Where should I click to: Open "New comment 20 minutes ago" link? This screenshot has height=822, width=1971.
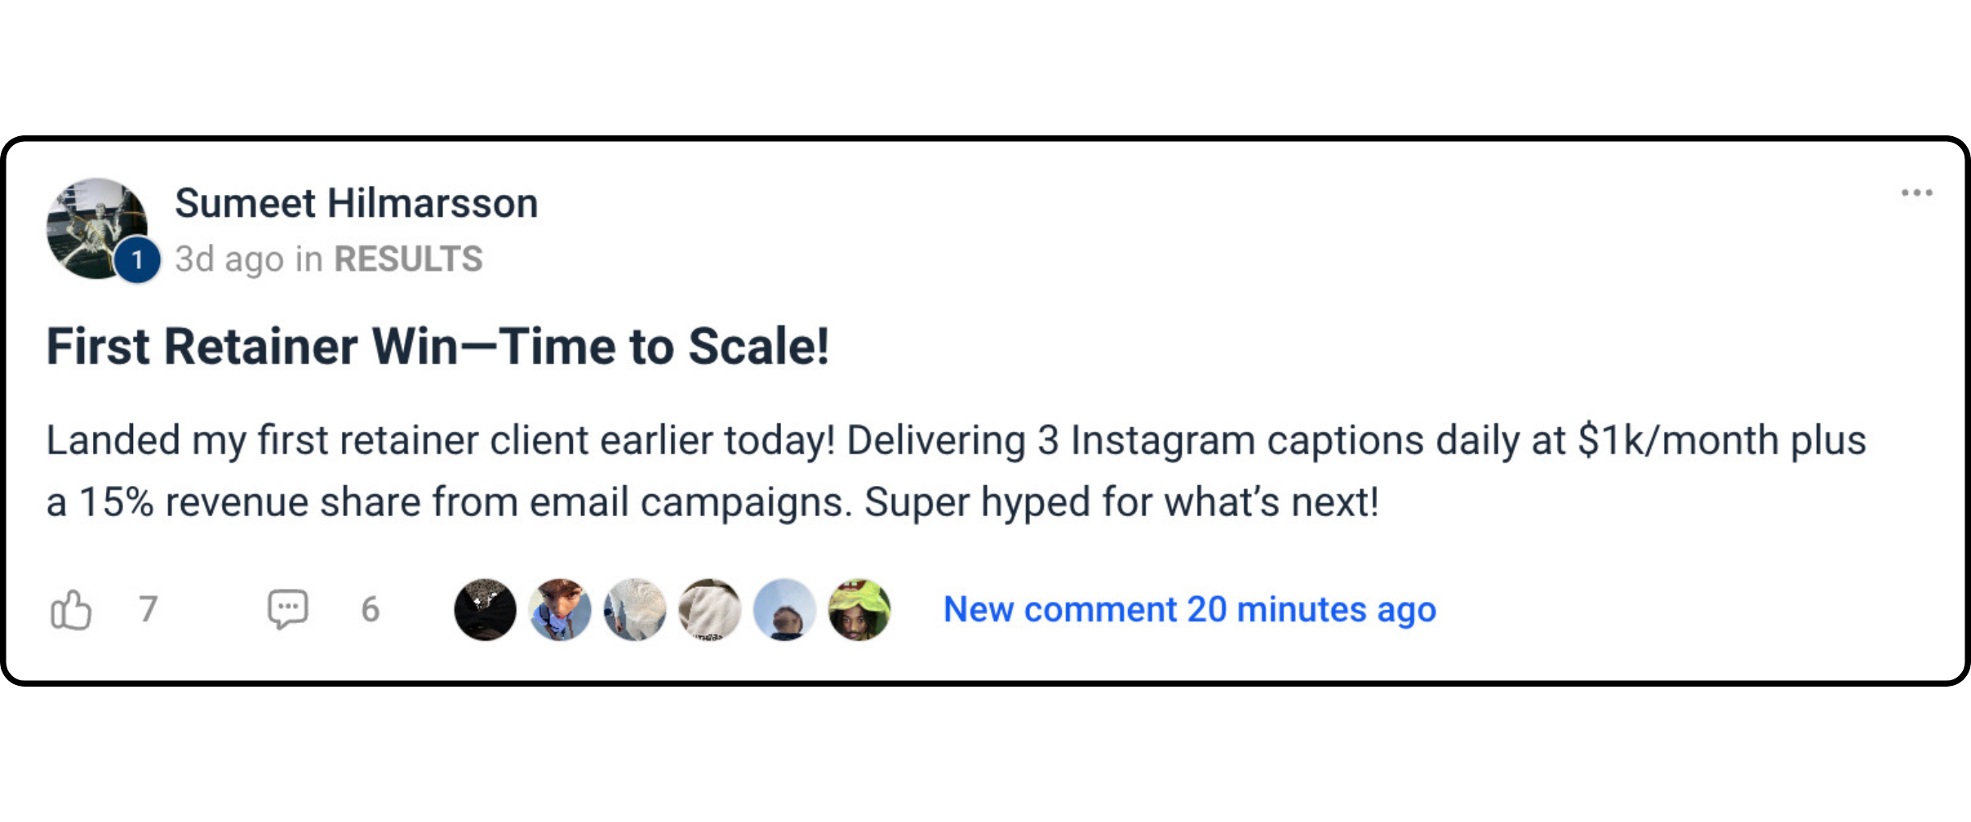pos(1189,610)
